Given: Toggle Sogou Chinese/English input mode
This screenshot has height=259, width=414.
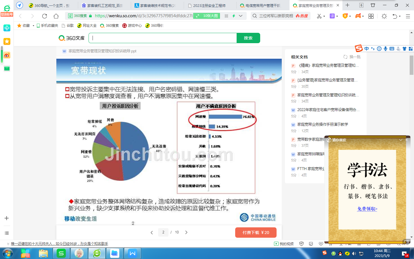Looking at the screenshot, I should (367, 49).
